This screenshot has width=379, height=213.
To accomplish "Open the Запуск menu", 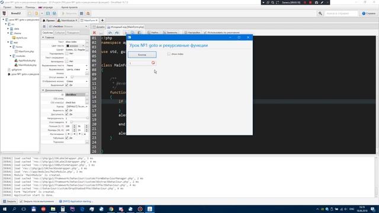I will (x=18, y=7).
